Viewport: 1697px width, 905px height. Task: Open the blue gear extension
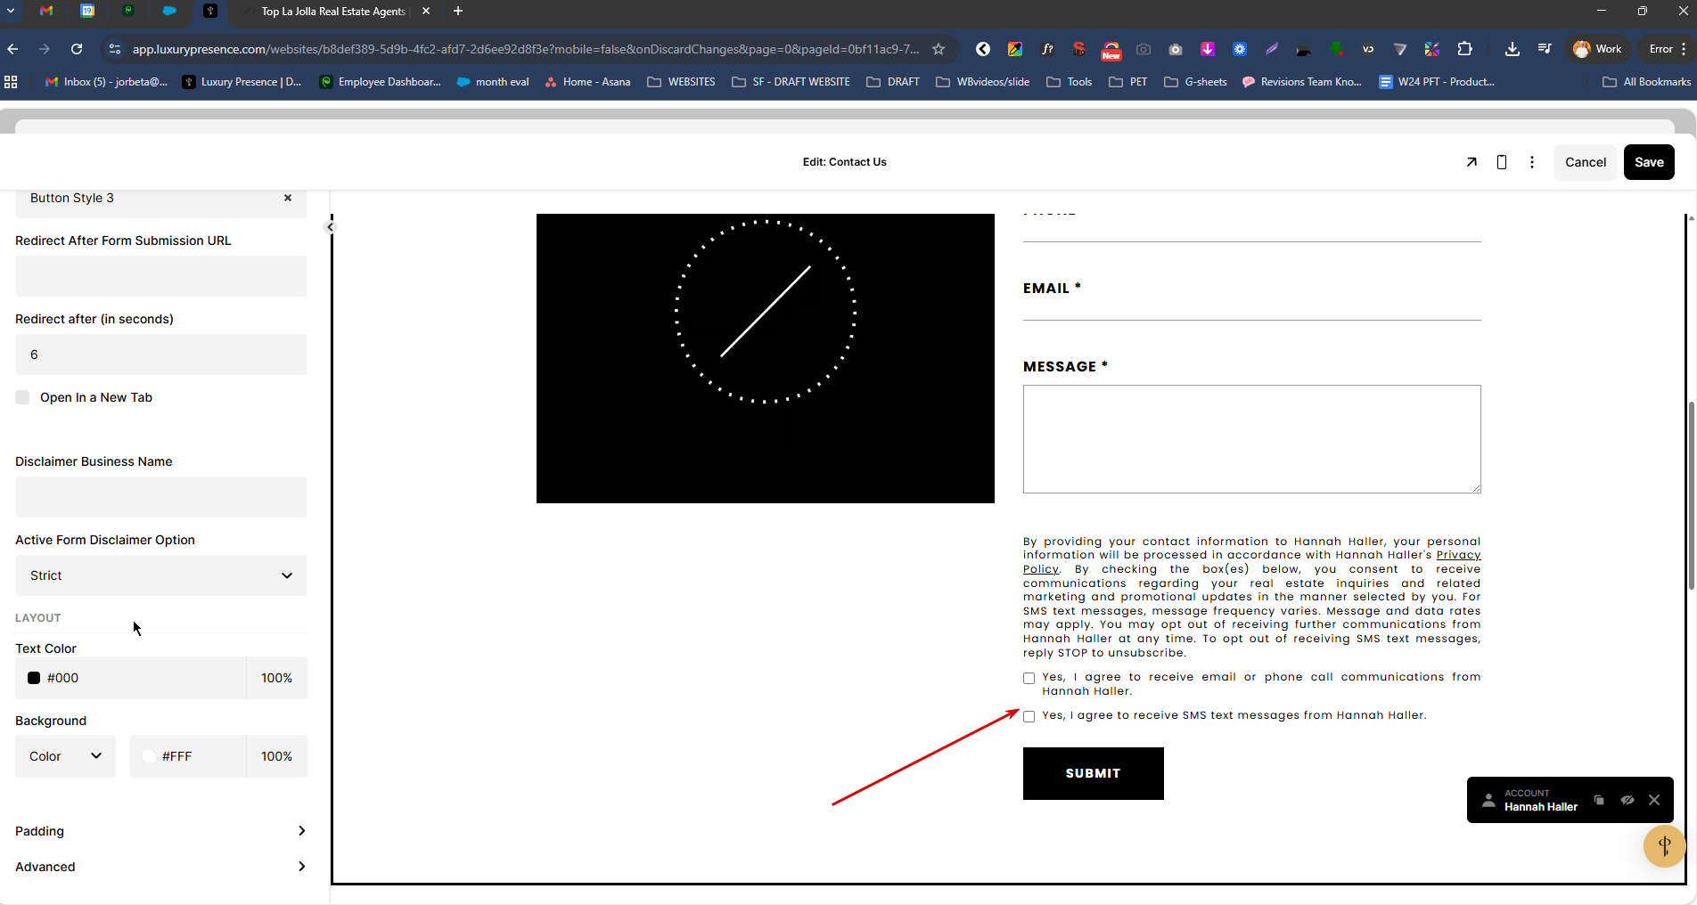pyautogui.click(x=1240, y=49)
